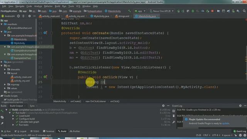Open the VCS menu
247x139 pixels.
(x=78, y=6)
